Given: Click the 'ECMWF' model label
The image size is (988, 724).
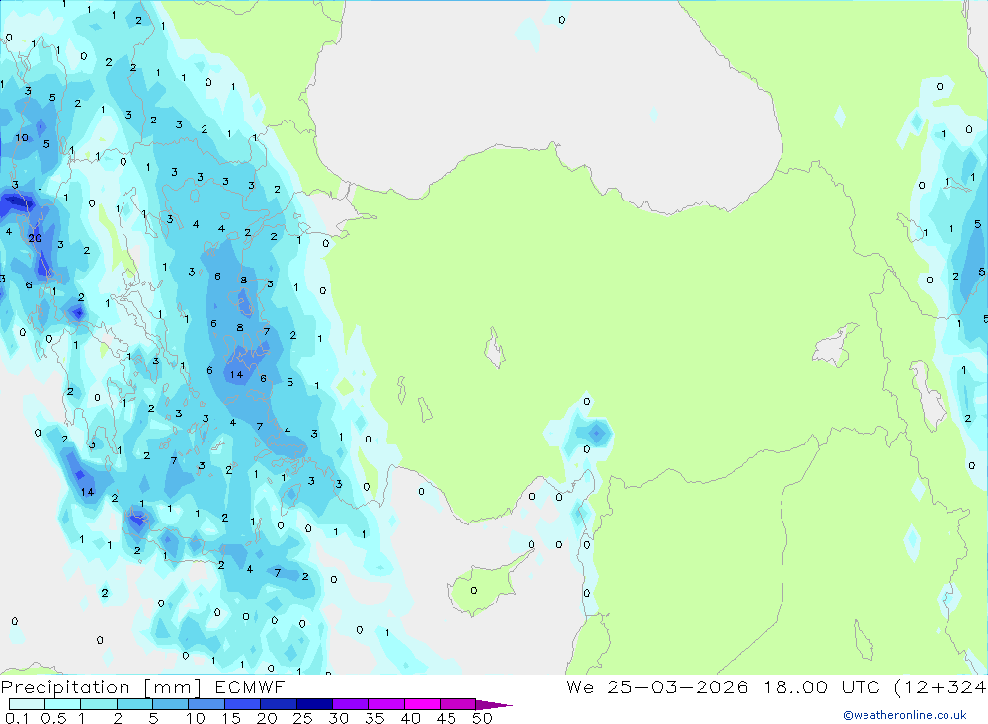Looking at the screenshot, I should click(x=250, y=686).
